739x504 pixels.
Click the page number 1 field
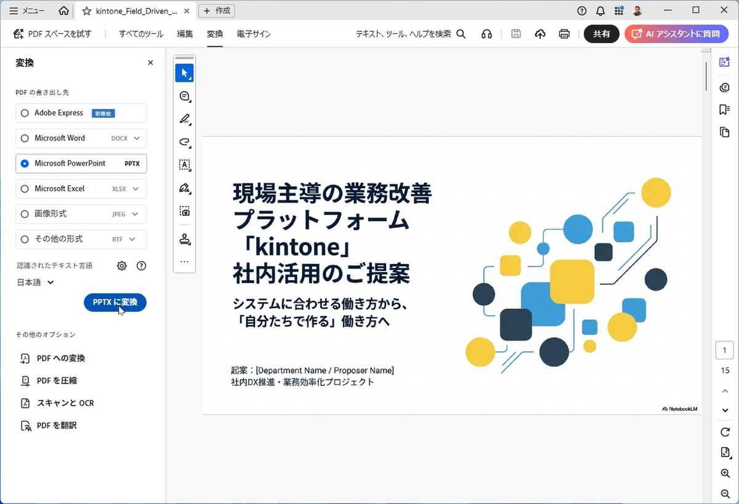(x=724, y=350)
